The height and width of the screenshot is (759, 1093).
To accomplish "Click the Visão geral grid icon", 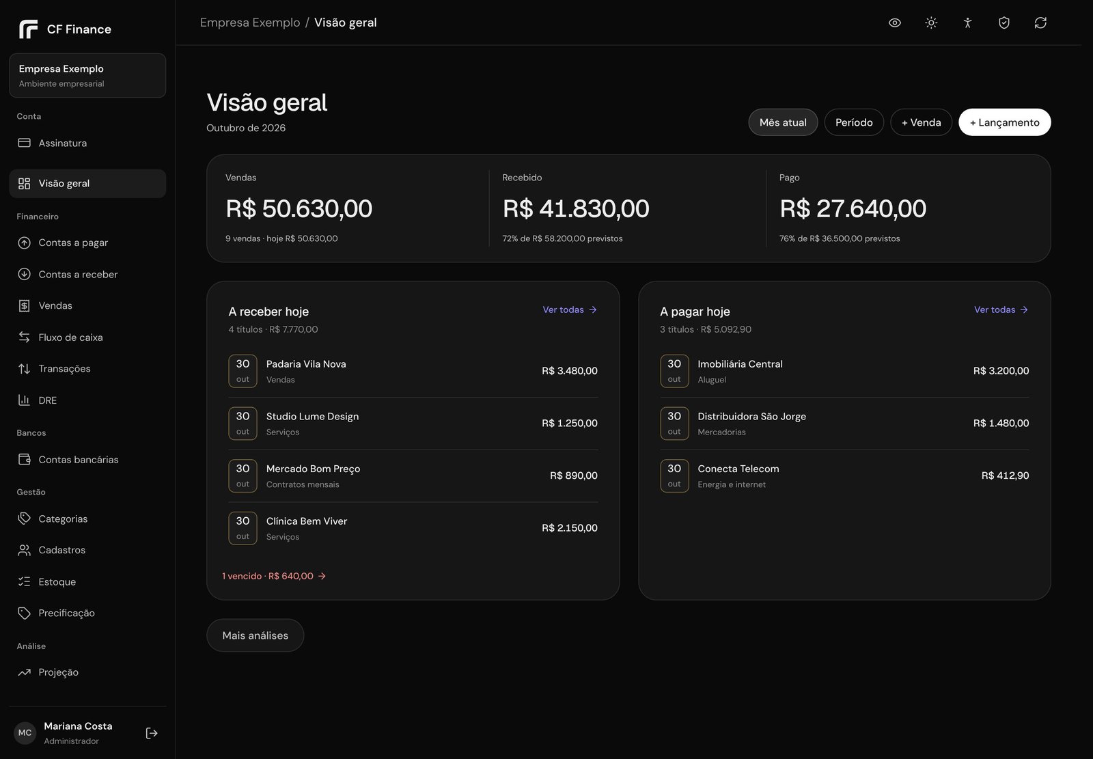I will [25, 183].
